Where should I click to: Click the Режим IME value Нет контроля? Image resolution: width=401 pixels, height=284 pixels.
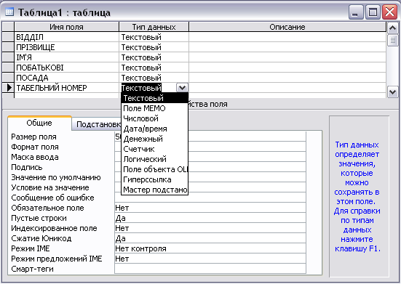point(210,248)
